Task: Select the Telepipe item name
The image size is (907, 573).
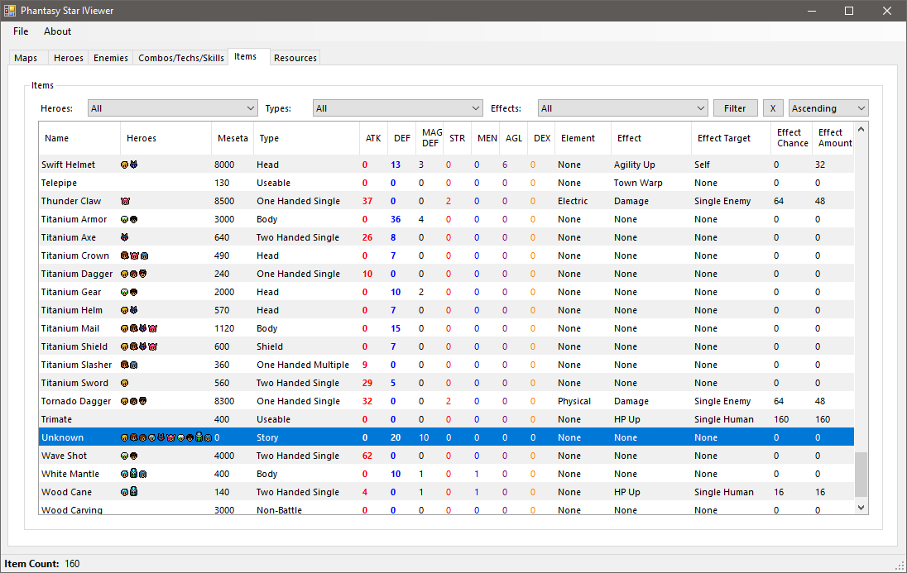Action: pos(59,184)
